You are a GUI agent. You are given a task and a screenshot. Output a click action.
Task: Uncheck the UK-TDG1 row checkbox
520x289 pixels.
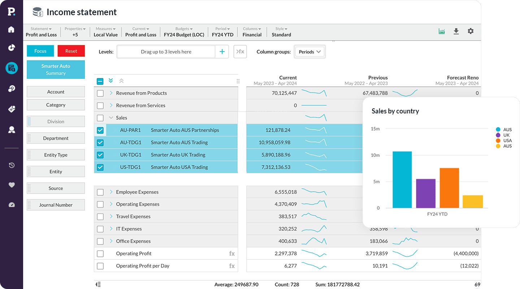point(100,155)
